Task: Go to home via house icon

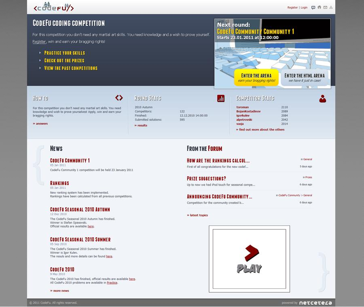Action: (x=320, y=7)
